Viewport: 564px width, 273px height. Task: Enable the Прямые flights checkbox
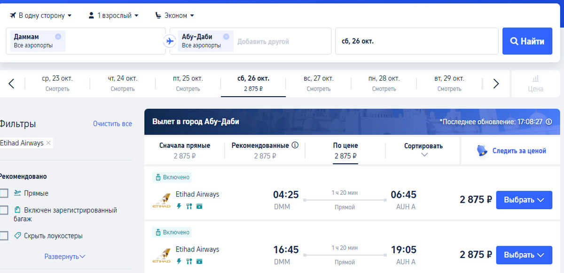pos(4,193)
